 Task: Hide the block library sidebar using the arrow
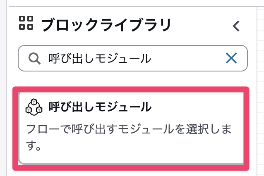[236, 26]
